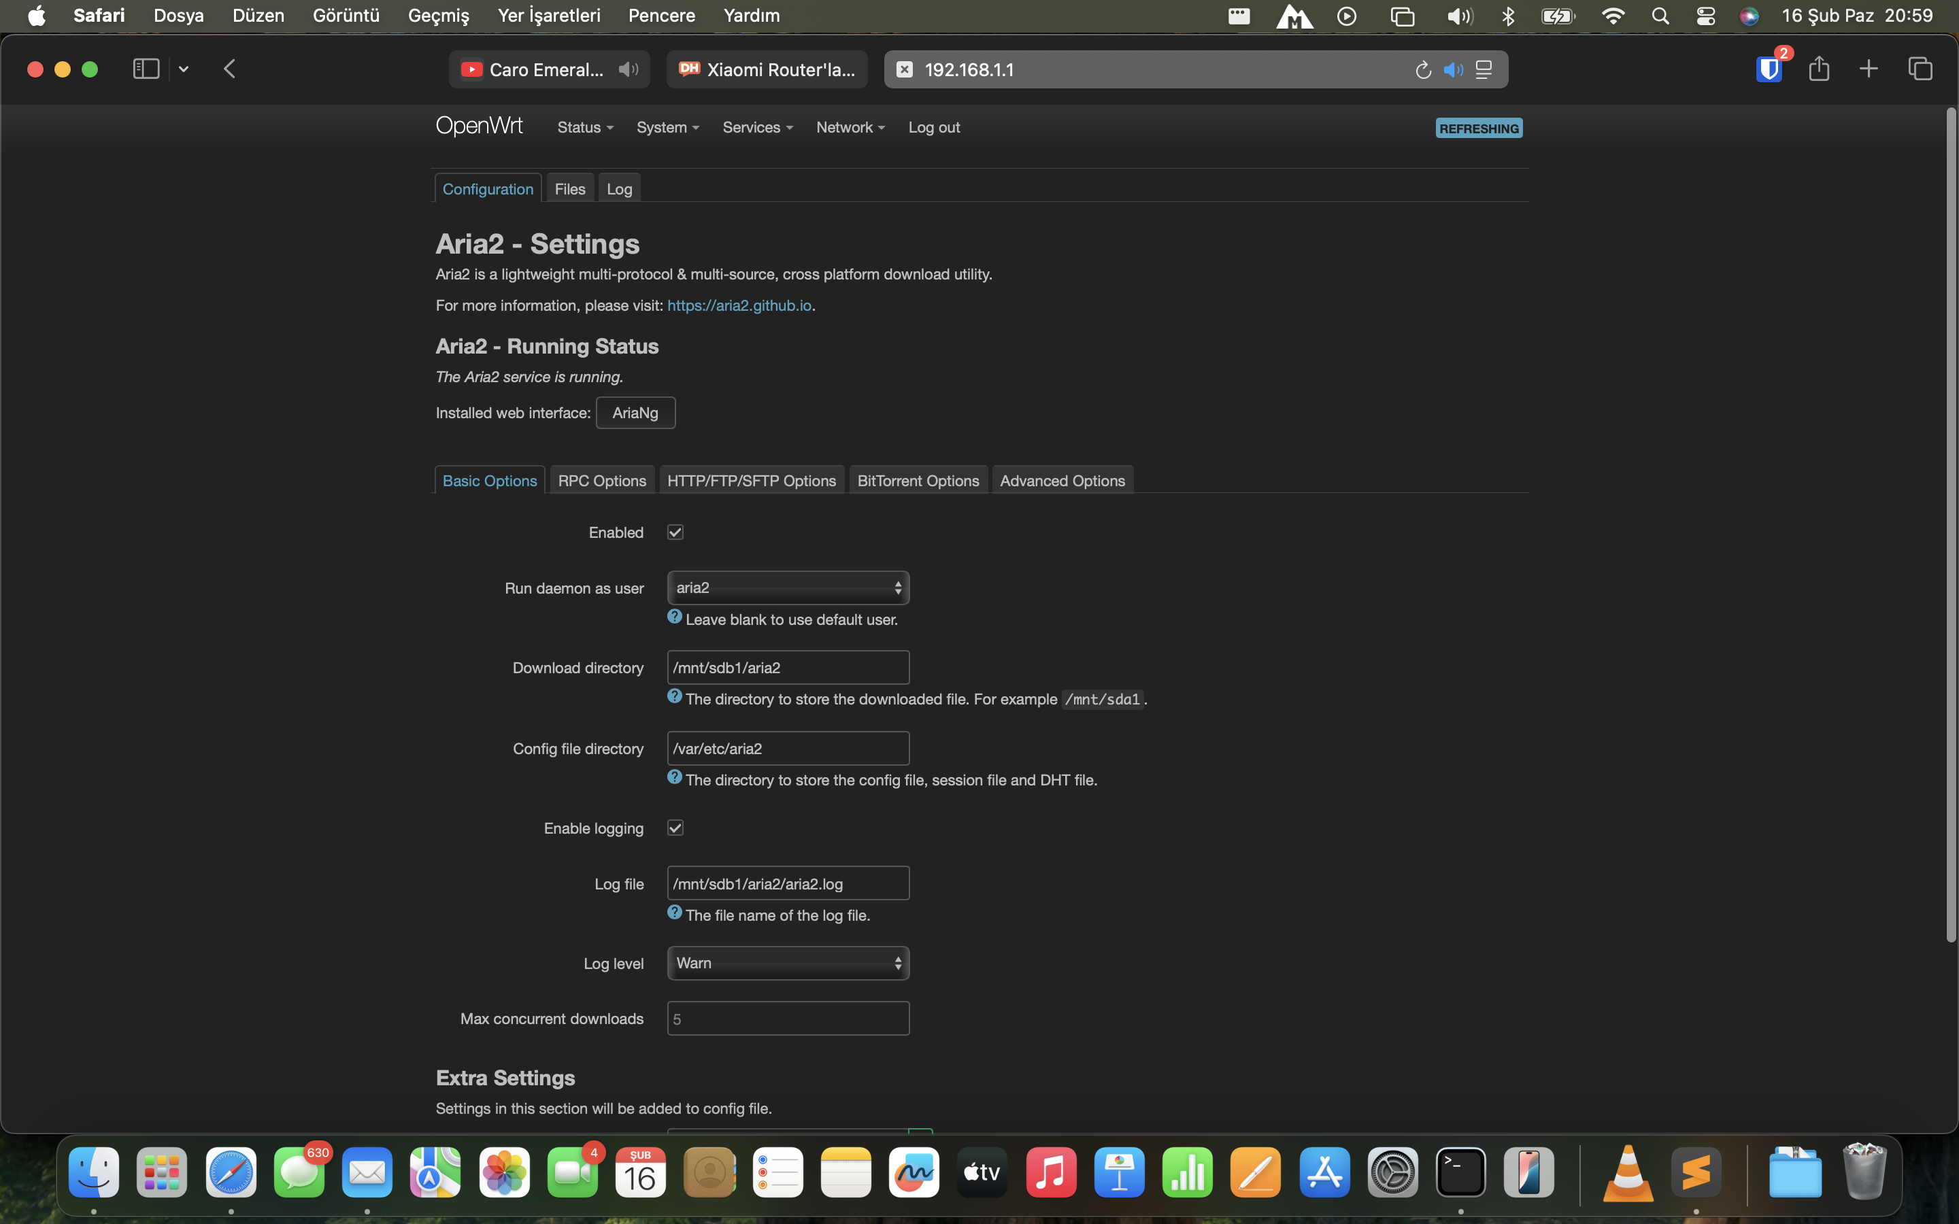Screen dimensions: 1959x1224
Task: Open Messages in the Dock
Action: [x=299, y=1172]
